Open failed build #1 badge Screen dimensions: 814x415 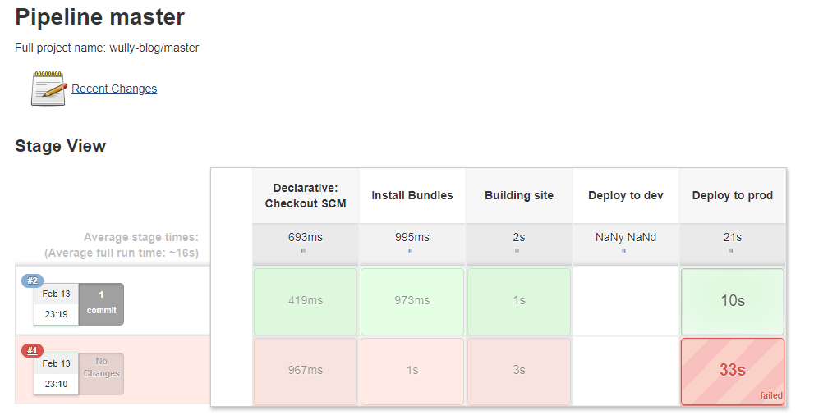click(32, 351)
